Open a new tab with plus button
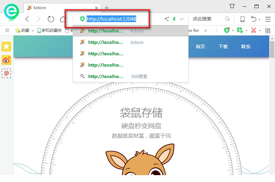Viewport: 275px width, 182px height. 107,8
